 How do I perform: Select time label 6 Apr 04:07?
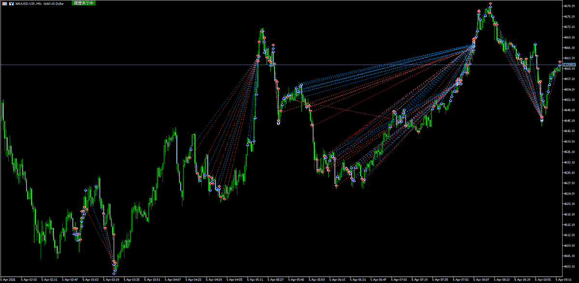[x=173, y=279]
